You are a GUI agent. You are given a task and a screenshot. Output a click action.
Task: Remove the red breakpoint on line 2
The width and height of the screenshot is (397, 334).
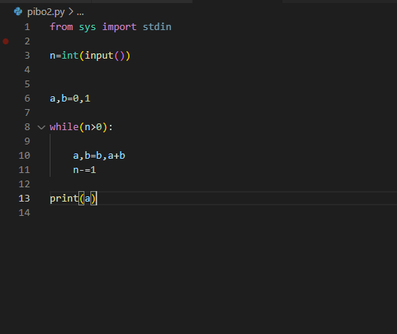(x=5, y=41)
